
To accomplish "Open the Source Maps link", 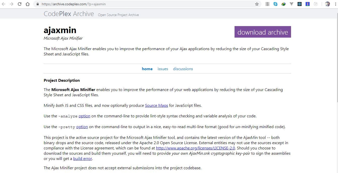I will click(156, 105).
